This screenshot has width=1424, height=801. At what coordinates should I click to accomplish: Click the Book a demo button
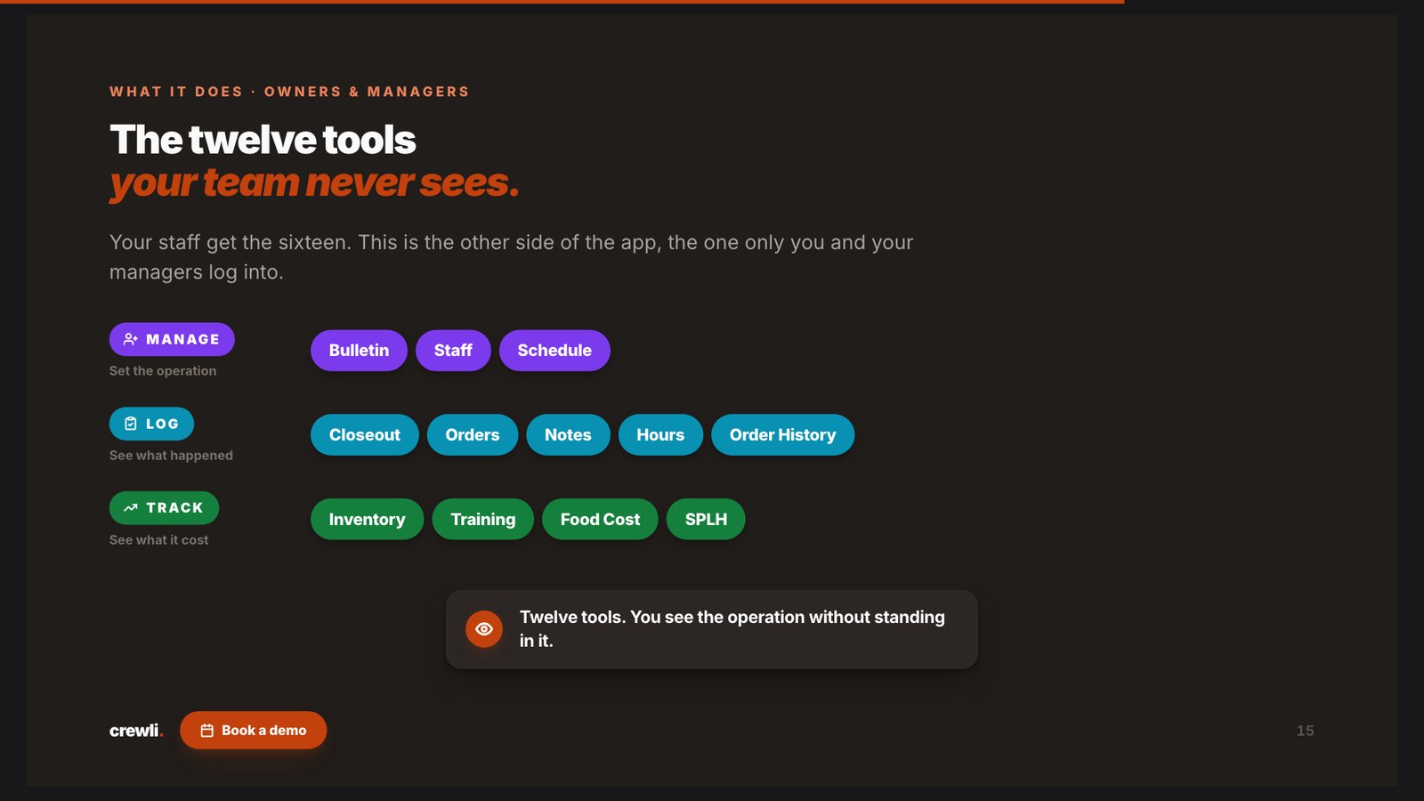pyautogui.click(x=254, y=731)
